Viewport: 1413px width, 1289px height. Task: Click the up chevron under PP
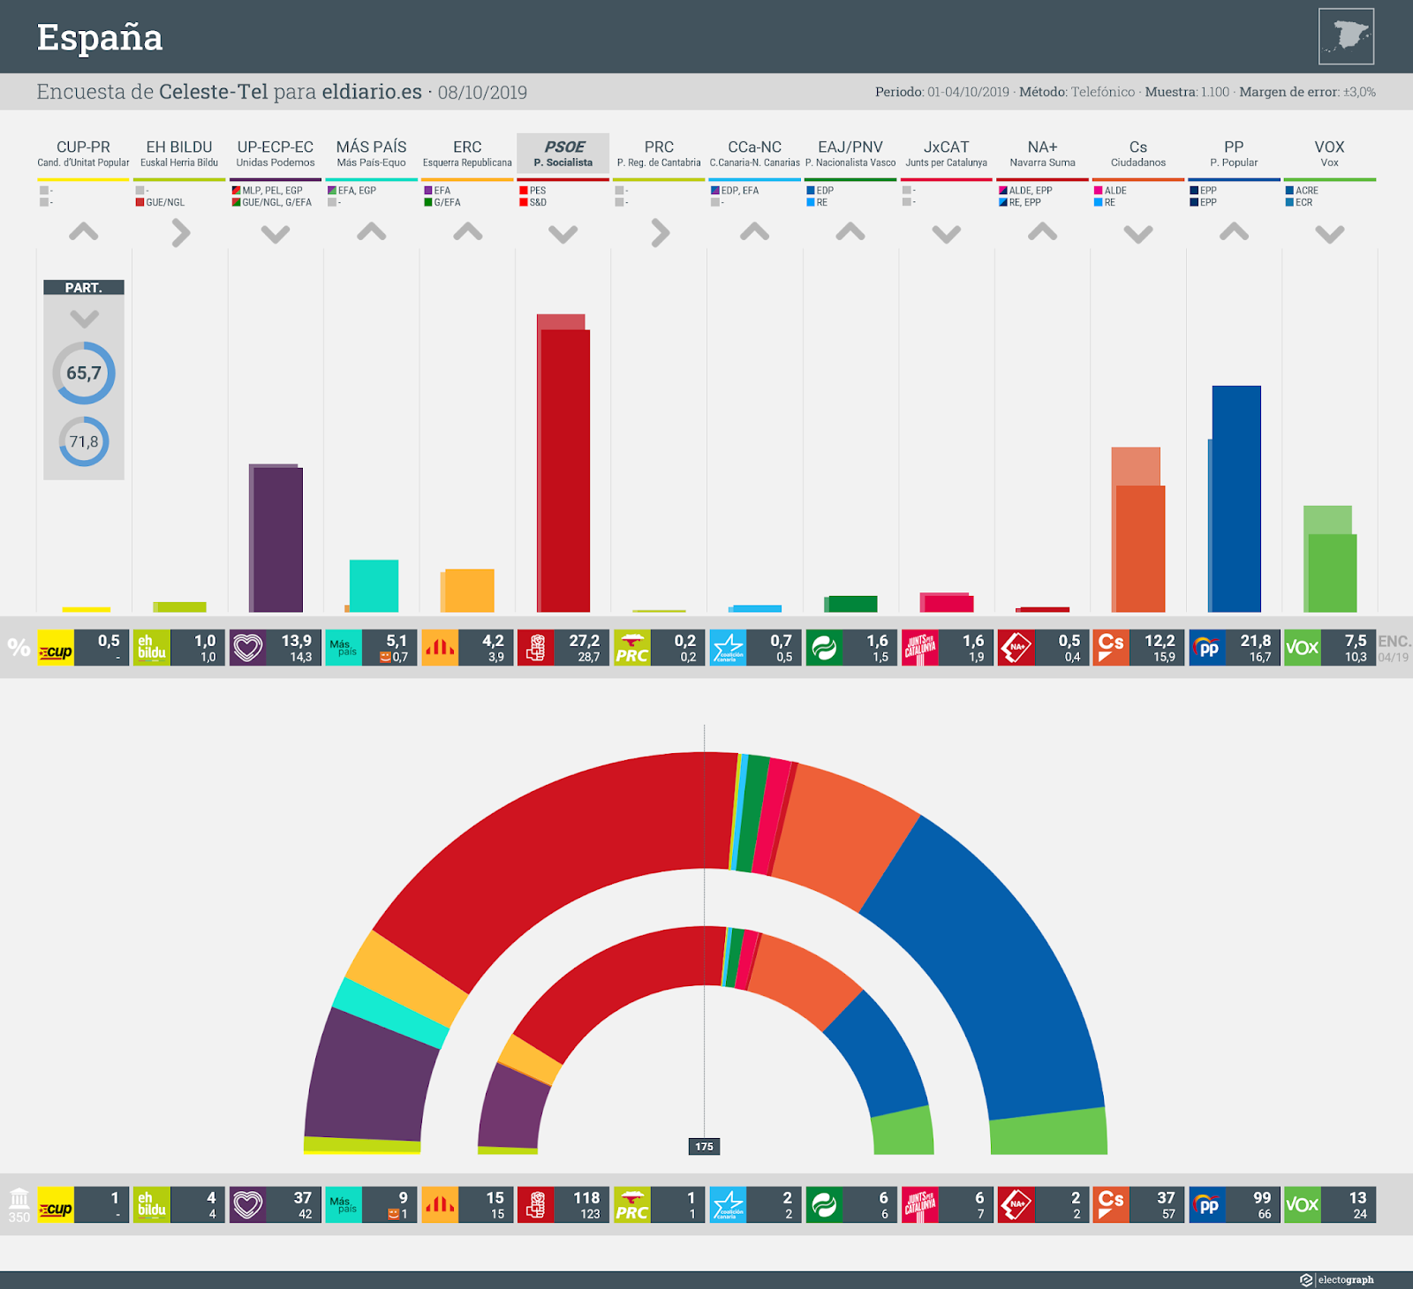tap(1234, 232)
